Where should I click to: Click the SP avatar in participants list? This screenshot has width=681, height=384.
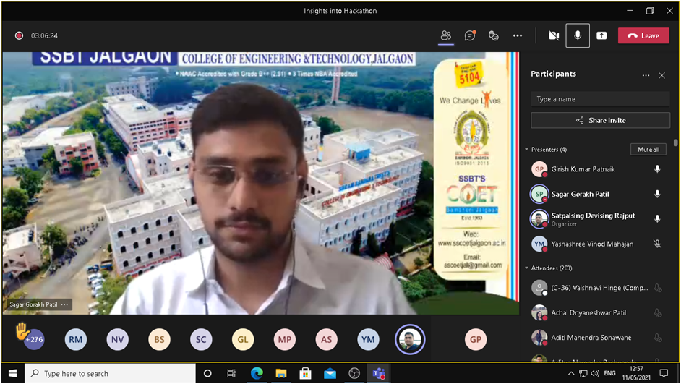539,195
